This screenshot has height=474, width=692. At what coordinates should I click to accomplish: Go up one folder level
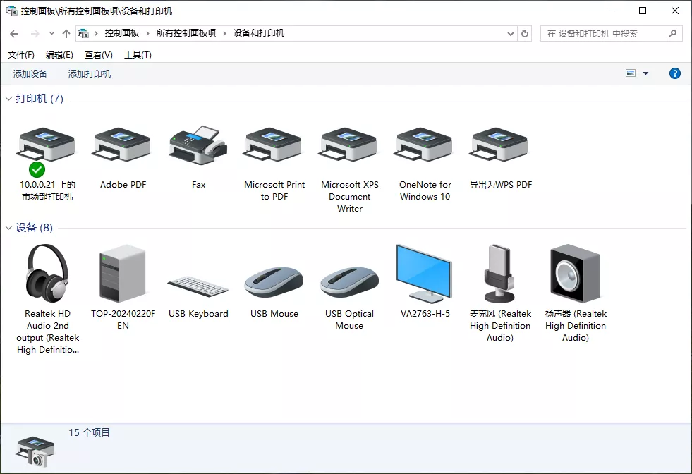[x=66, y=34]
